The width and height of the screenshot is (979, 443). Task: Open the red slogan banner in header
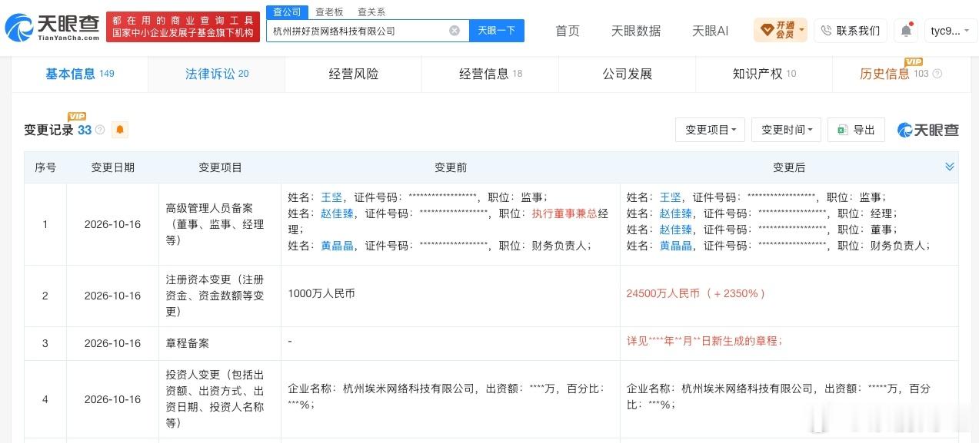pos(183,27)
